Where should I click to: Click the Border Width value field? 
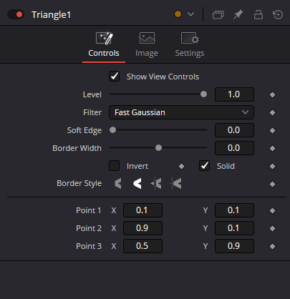234,148
